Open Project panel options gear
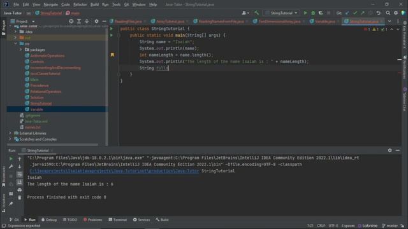The height and width of the screenshot is (229, 408). pos(96,21)
